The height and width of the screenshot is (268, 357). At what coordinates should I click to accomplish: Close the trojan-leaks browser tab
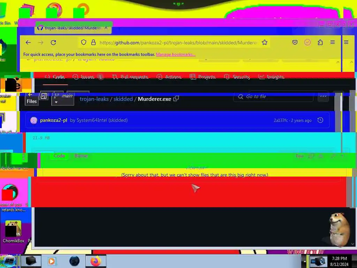pos(106,28)
